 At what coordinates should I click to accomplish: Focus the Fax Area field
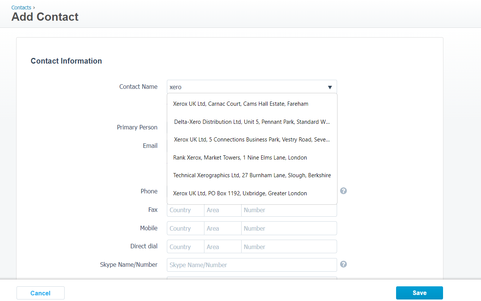(x=223, y=210)
